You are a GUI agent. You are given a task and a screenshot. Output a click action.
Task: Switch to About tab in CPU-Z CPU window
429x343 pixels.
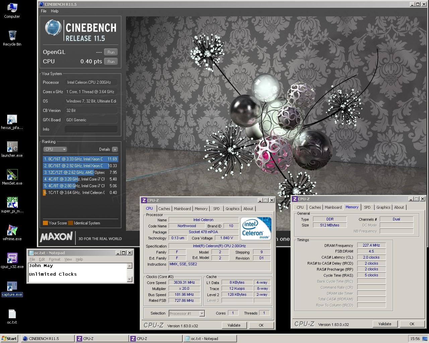tap(248, 209)
